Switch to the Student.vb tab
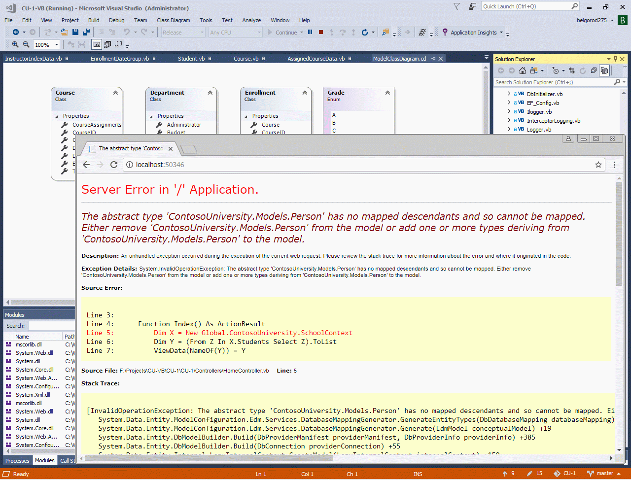The height and width of the screenshot is (480, 631). coord(191,59)
